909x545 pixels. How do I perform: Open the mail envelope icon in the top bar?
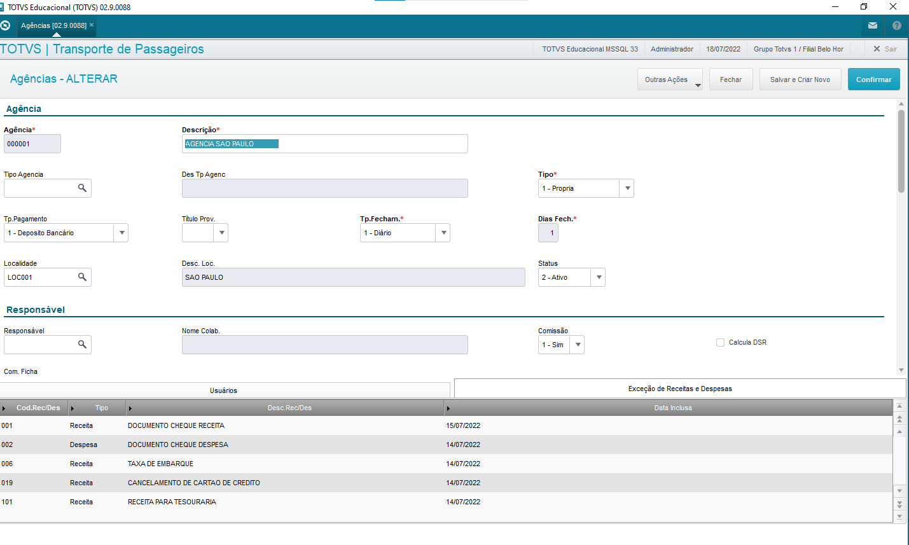coord(873,25)
